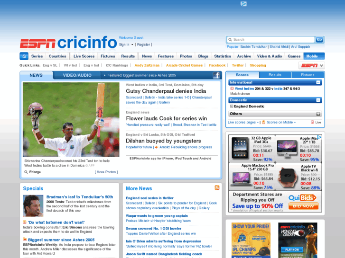Viewport: 345px width, 258px height.
Task: Open the Live Scores menu
Action: [x=84, y=56]
